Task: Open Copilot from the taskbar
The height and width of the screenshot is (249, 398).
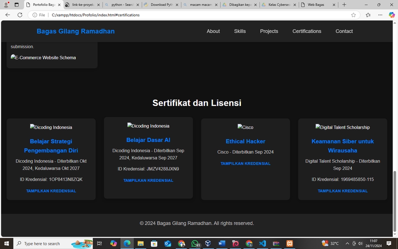Action: click(x=114, y=244)
